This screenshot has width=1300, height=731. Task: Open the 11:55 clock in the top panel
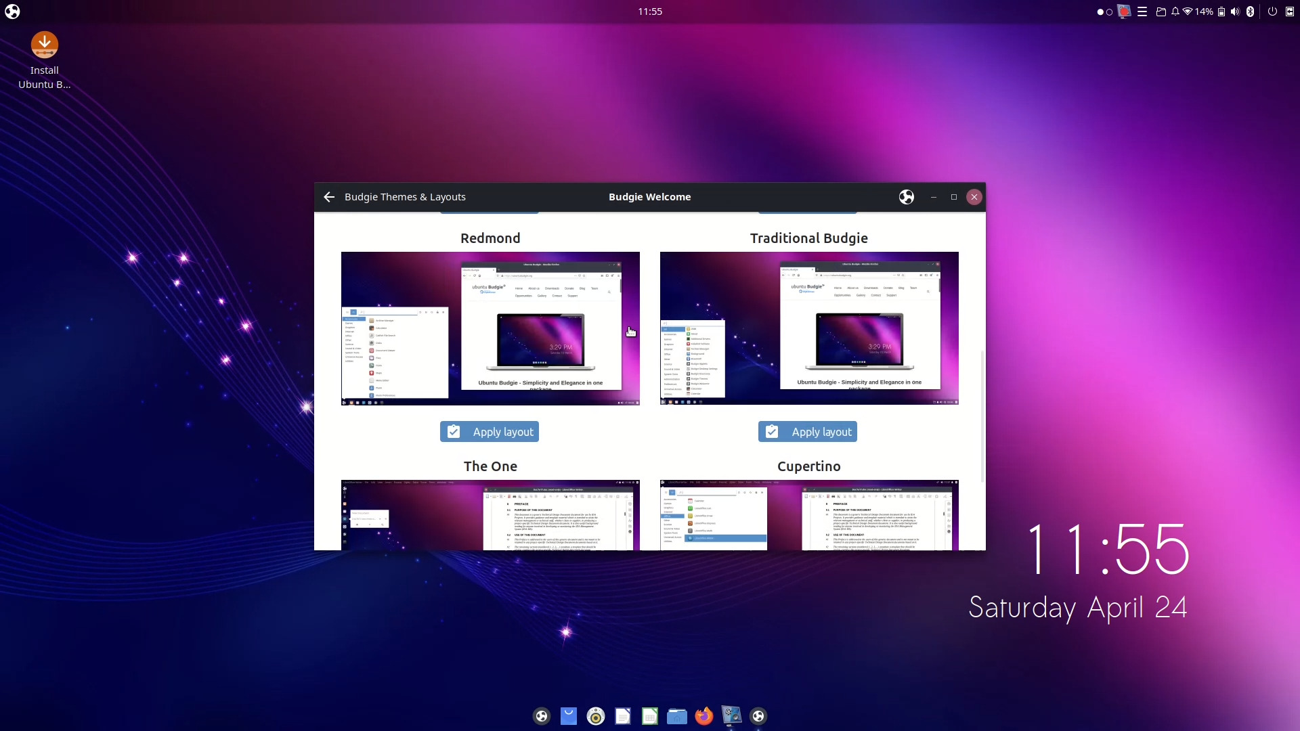pyautogui.click(x=650, y=12)
